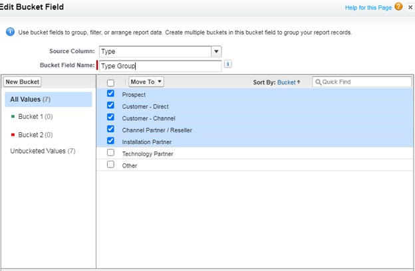
Task: Toggle the select-all header checkbox
Action: (110, 82)
